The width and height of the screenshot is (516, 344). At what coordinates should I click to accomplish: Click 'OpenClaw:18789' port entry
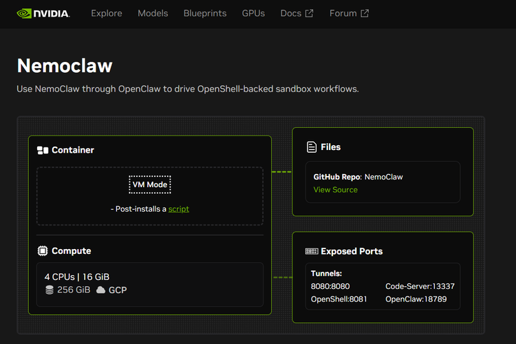click(x=416, y=299)
